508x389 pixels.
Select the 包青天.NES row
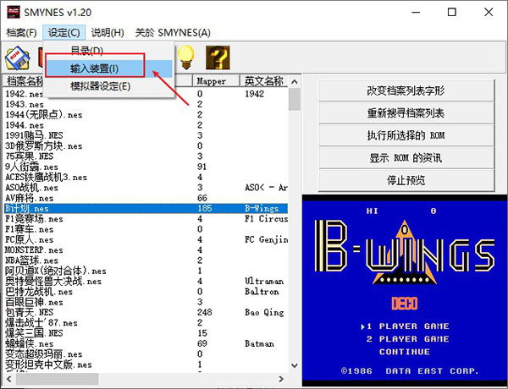(146, 312)
